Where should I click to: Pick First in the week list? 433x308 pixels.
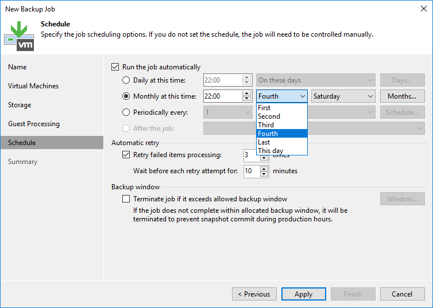[x=264, y=108]
